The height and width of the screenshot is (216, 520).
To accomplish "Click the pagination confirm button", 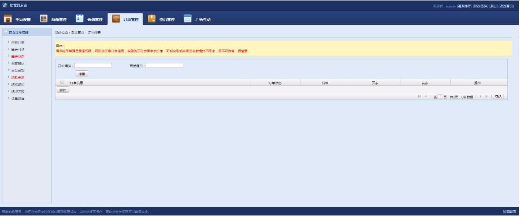I will click(x=498, y=97).
